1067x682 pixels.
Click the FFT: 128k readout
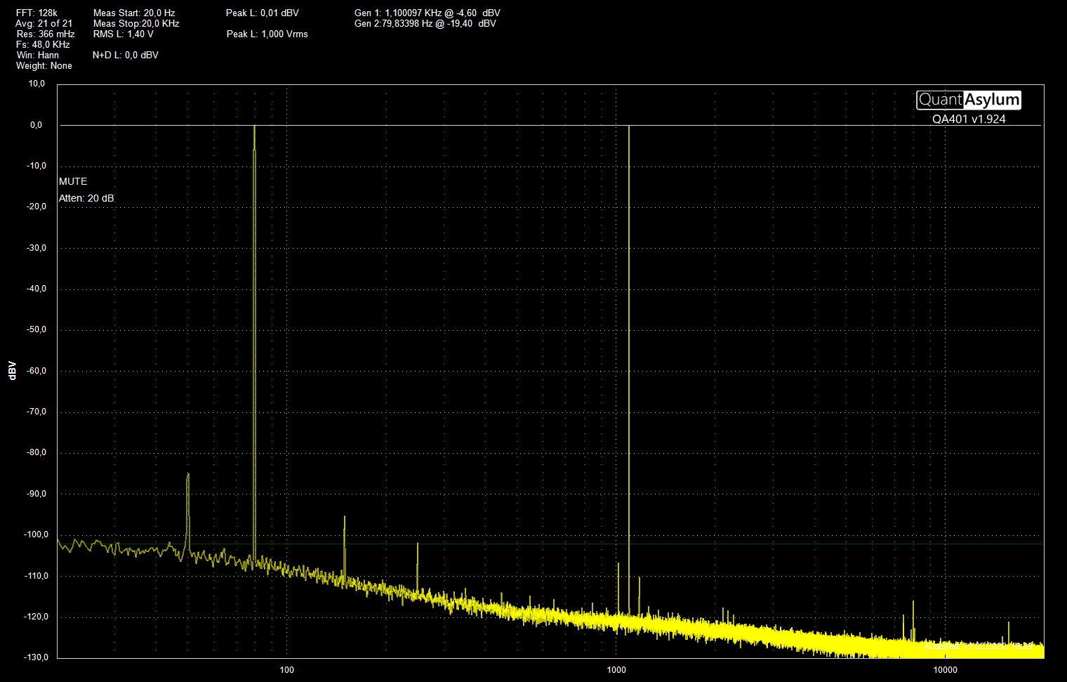tap(37, 13)
